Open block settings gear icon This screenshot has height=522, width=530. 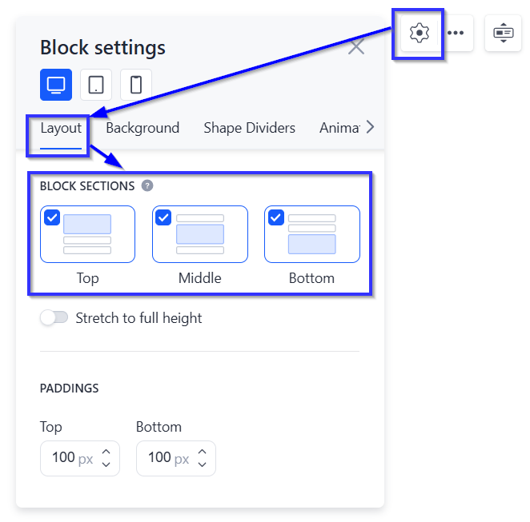pos(420,33)
